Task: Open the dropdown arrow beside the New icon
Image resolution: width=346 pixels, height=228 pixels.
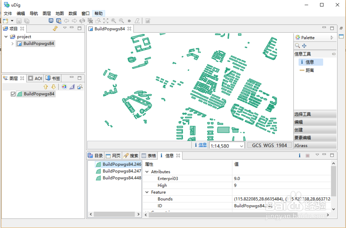Action: tap(12, 21)
